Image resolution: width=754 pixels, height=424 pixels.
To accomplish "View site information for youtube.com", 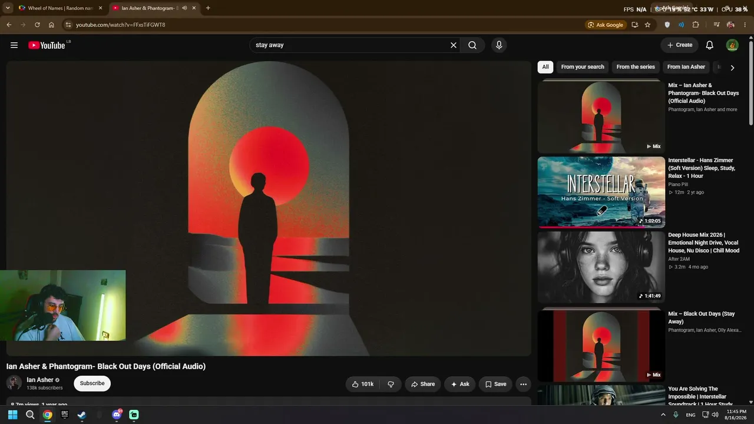I will [x=68, y=25].
